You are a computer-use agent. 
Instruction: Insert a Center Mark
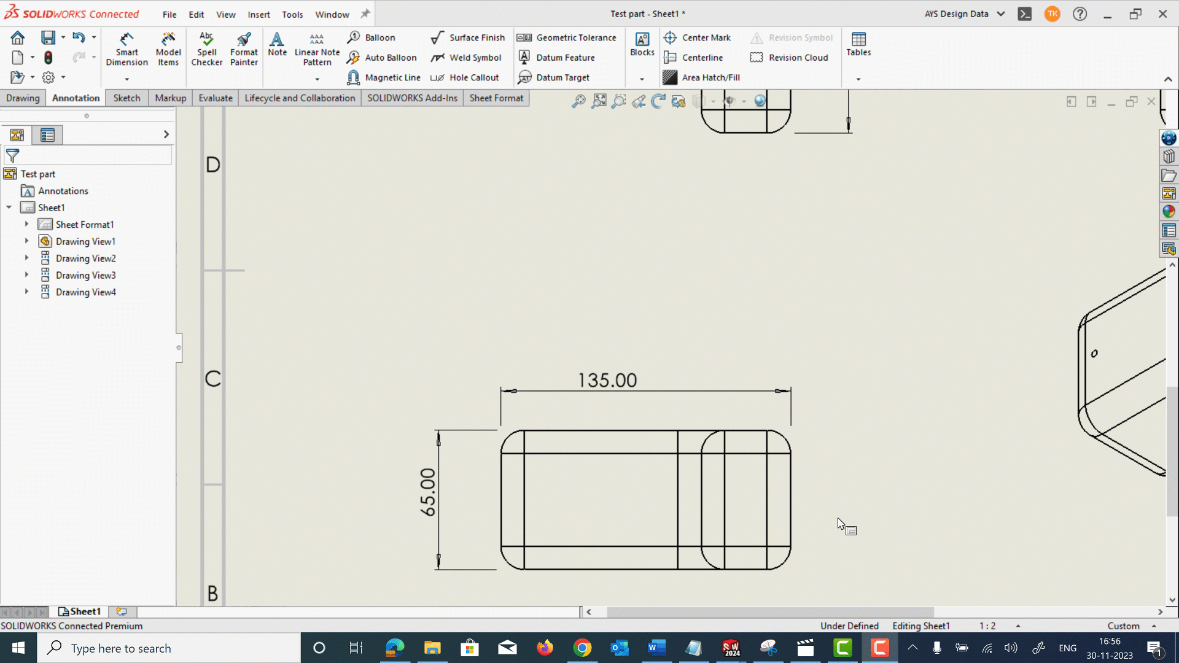pos(698,37)
